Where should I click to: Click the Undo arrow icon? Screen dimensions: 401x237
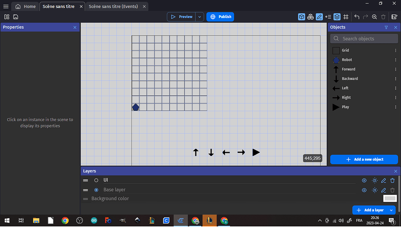coord(356,16)
